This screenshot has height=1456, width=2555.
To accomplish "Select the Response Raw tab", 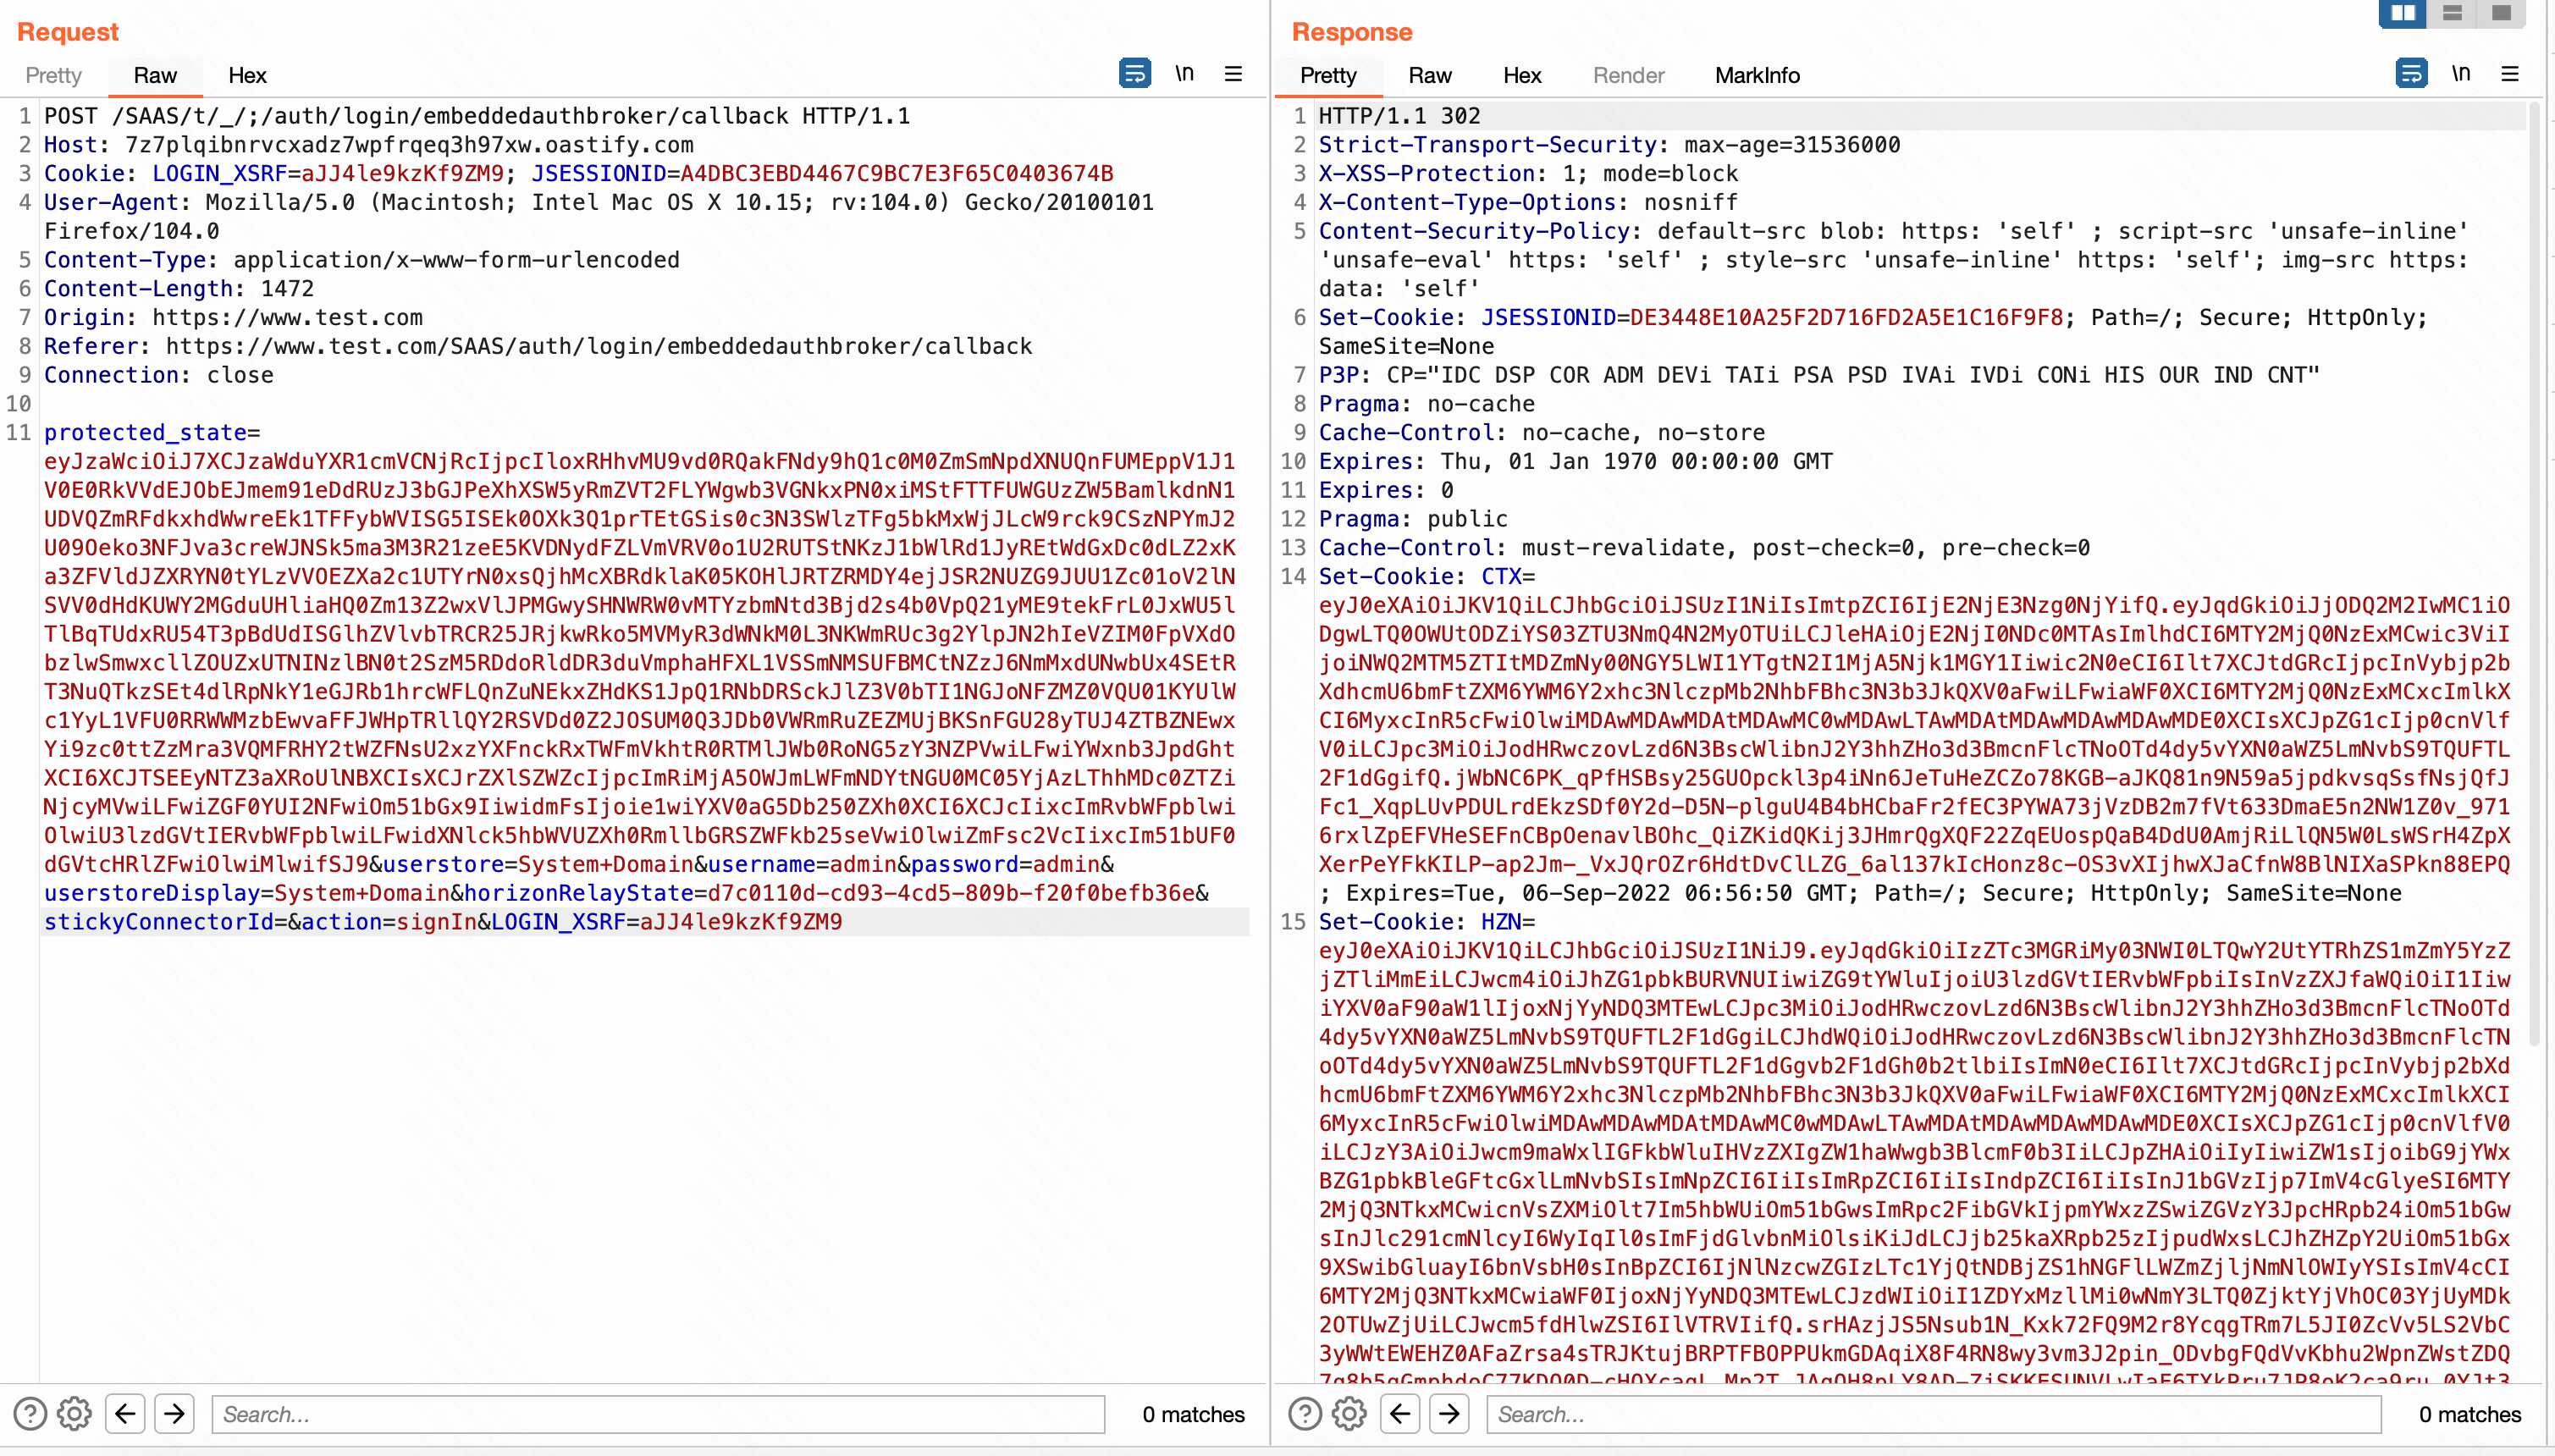I will 1430,75.
